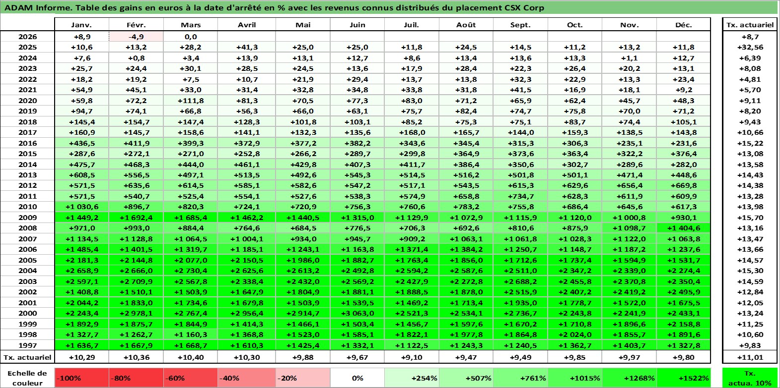Click the 'Avril' column header
This screenshot has width=780, height=388.
pos(246,25)
